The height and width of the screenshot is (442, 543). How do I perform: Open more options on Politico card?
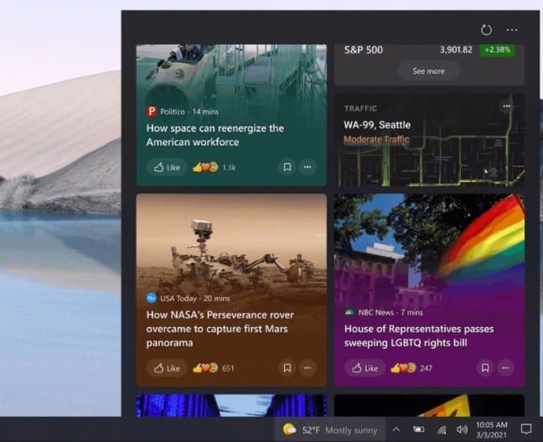[x=308, y=167]
